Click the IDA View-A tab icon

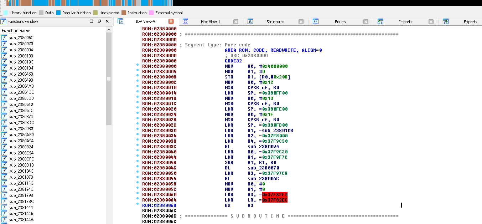coord(120,21)
